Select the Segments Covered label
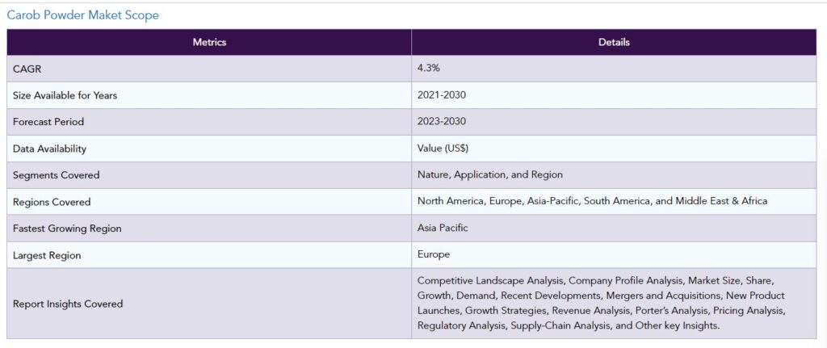 [56, 175]
